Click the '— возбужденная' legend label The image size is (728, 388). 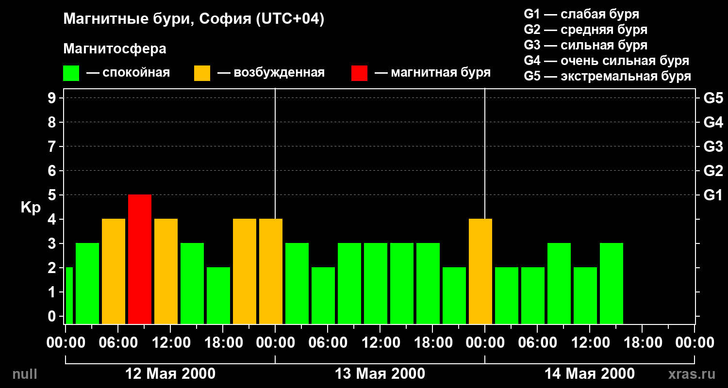(271, 73)
